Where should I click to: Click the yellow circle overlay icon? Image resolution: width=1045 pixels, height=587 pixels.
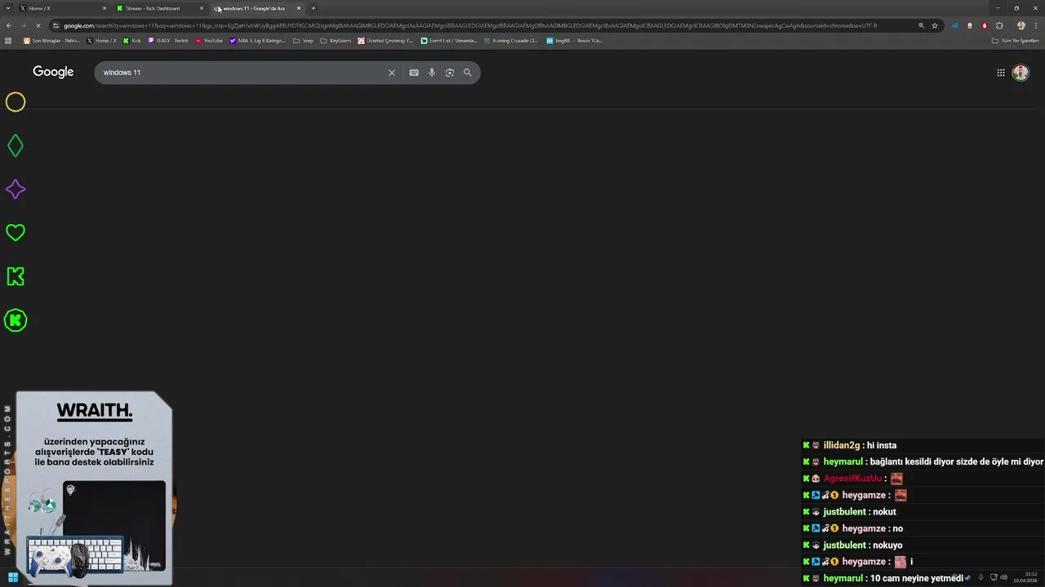pos(16,102)
